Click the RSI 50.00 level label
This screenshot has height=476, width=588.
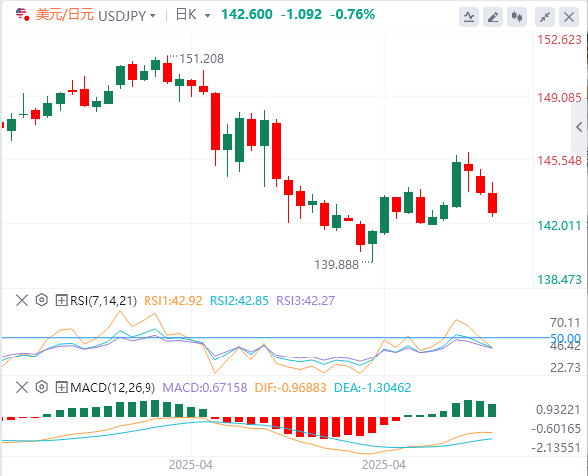[565, 338]
